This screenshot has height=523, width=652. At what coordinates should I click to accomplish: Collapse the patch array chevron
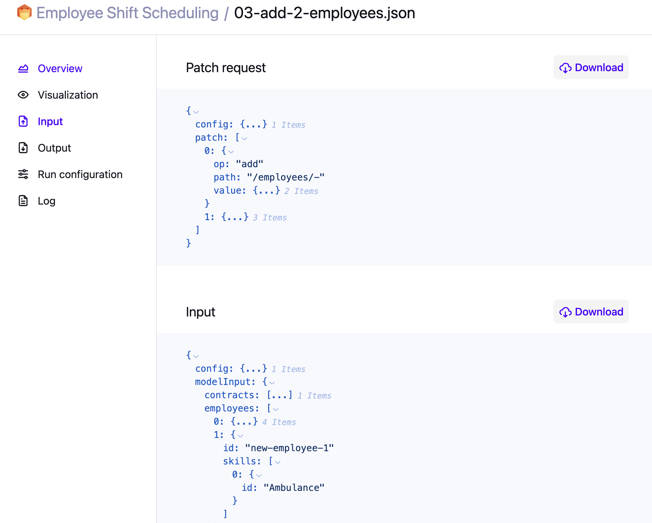(245, 139)
